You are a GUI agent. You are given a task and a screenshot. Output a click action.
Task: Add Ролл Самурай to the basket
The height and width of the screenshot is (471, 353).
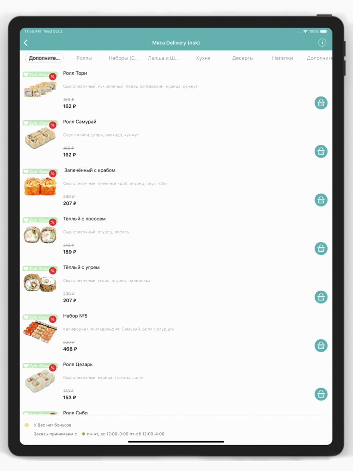tap(321, 151)
